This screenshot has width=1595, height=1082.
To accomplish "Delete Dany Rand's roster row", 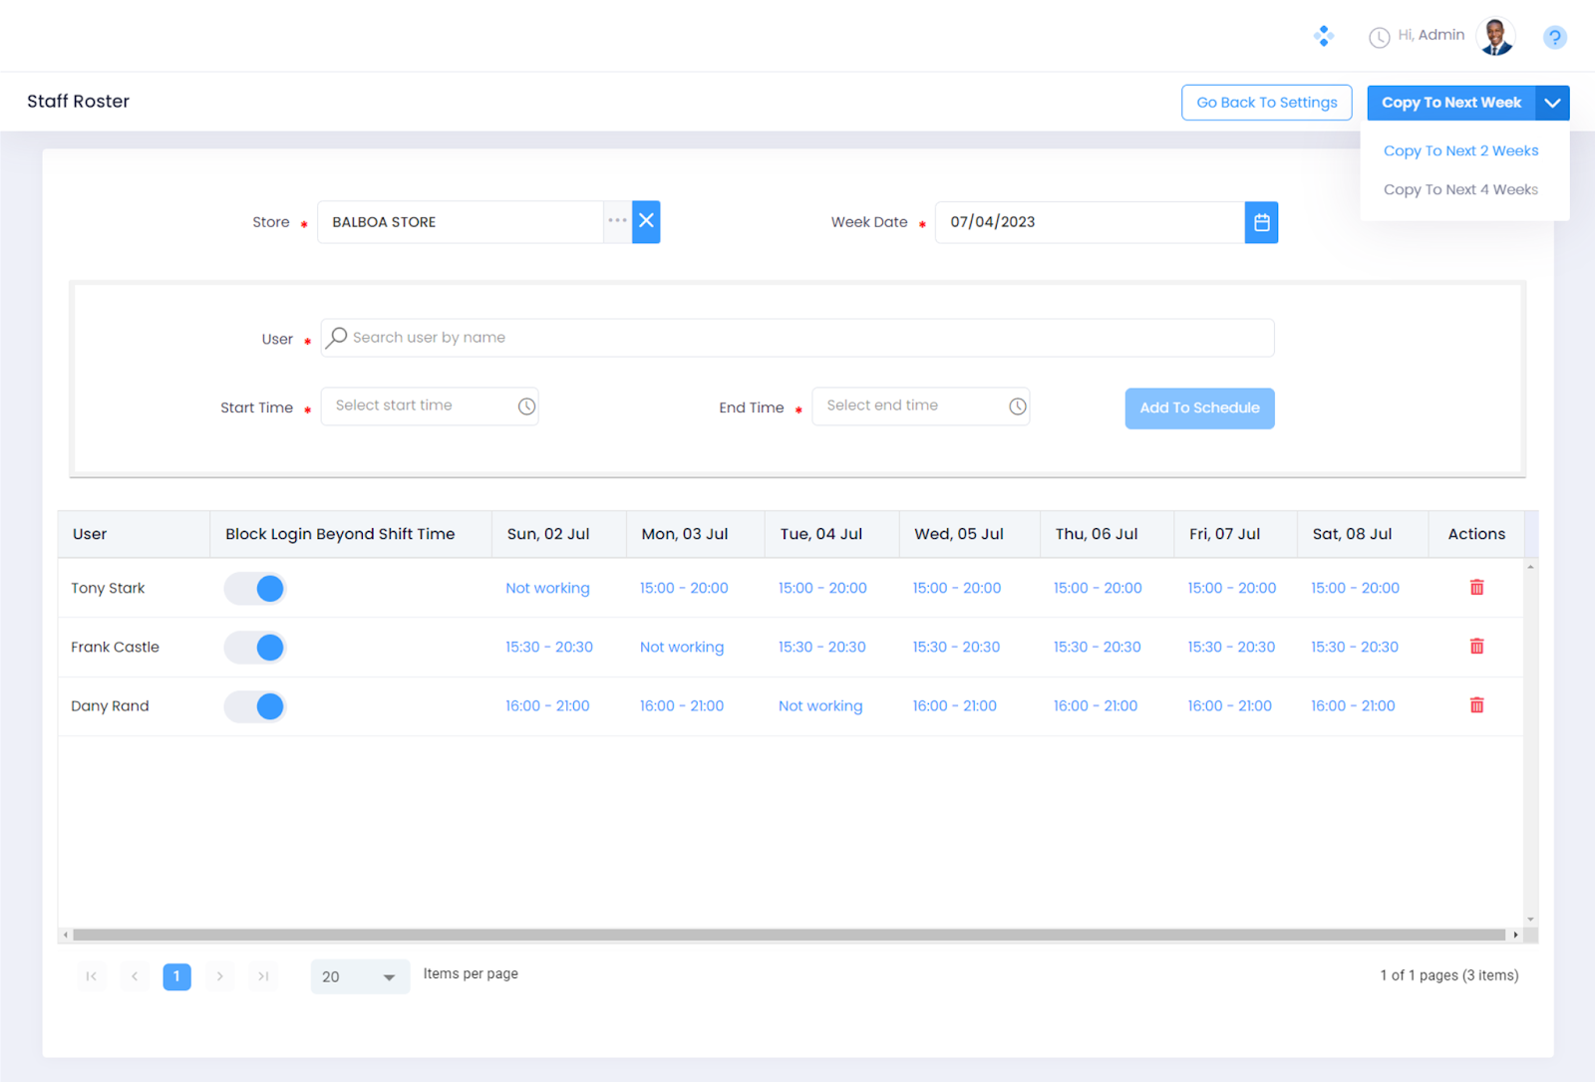I will click(x=1476, y=705).
